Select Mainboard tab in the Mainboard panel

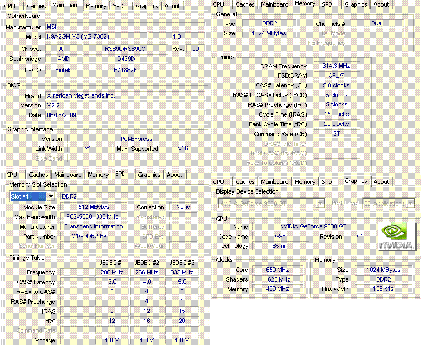66,5
